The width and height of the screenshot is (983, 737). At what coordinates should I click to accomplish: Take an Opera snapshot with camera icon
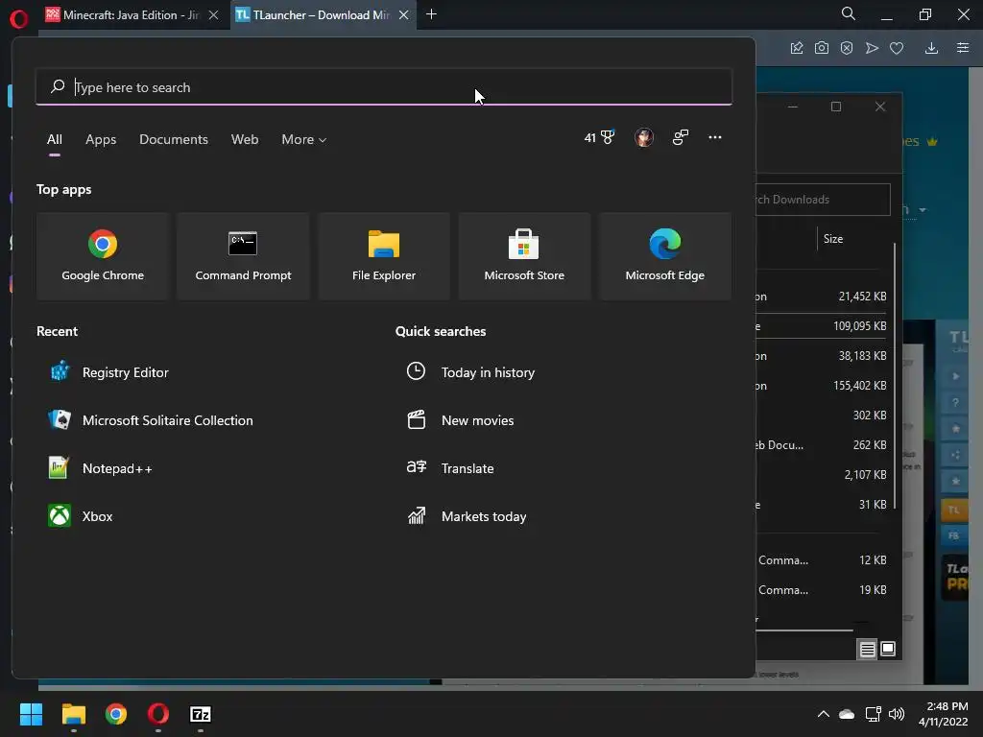click(822, 48)
